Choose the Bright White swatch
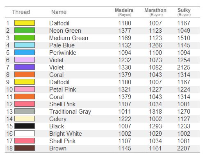 pyautogui.click(x=25, y=133)
